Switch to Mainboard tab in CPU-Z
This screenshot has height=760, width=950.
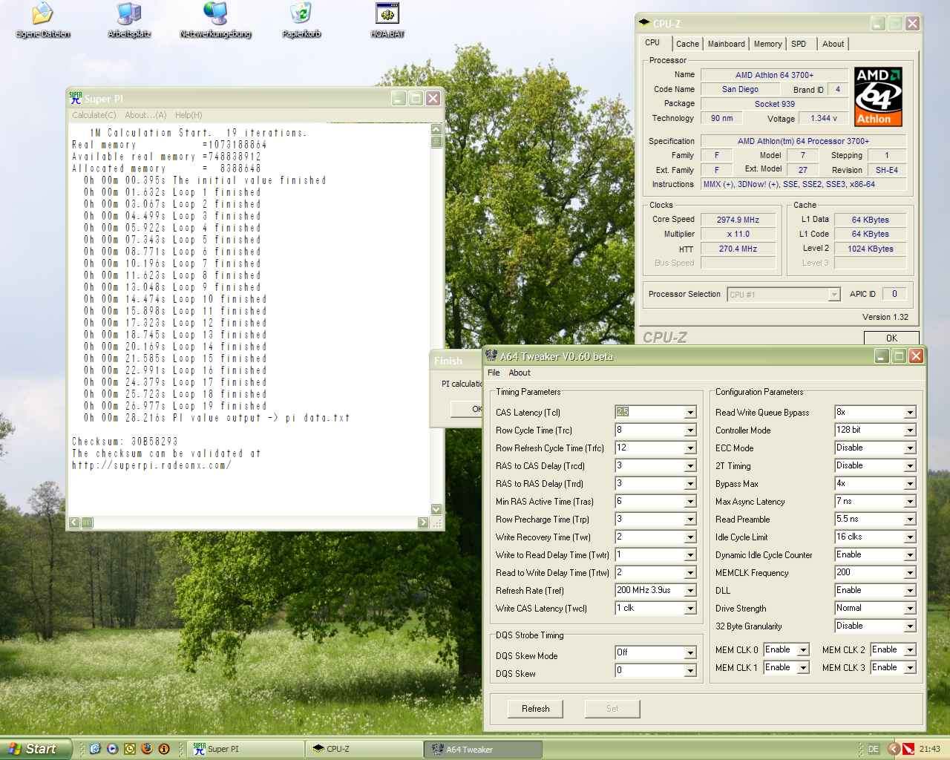726,44
